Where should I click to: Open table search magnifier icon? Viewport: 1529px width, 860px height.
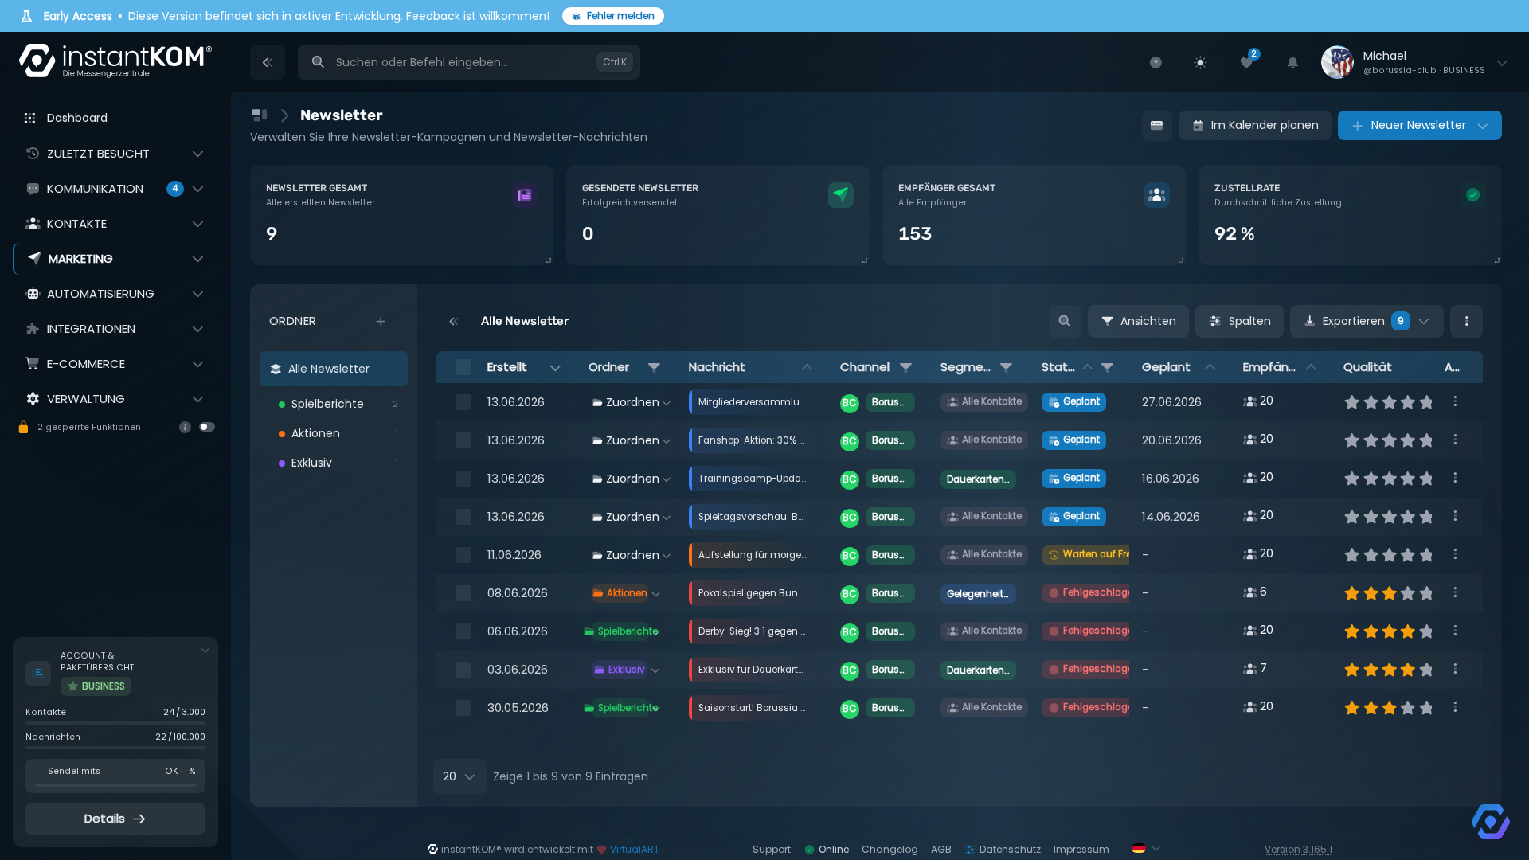(x=1065, y=321)
